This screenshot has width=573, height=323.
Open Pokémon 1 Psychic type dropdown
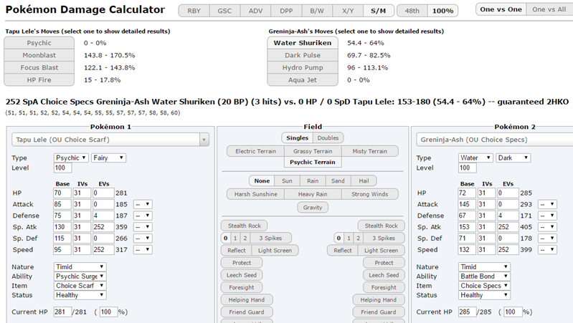[x=71, y=158]
